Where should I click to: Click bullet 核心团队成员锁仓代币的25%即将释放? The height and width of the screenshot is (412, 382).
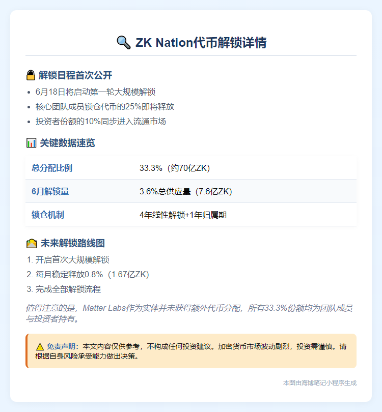(105, 107)
